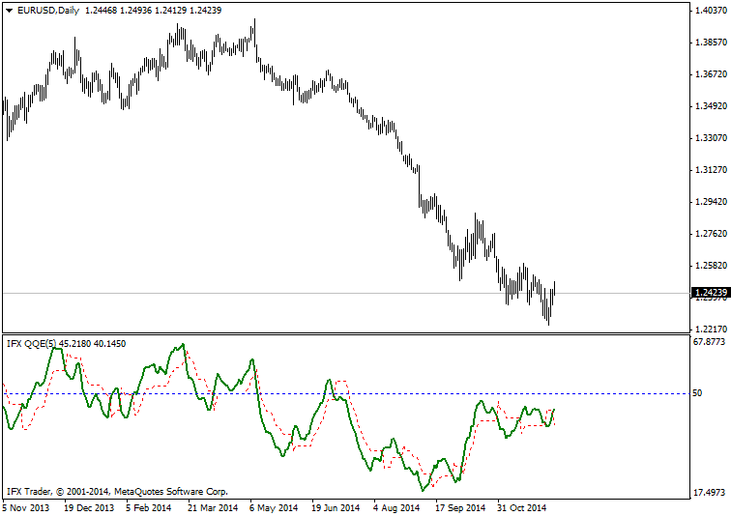
Task: Click the 17.4973 indicator scale value
Action: click(x=710, y=493)
